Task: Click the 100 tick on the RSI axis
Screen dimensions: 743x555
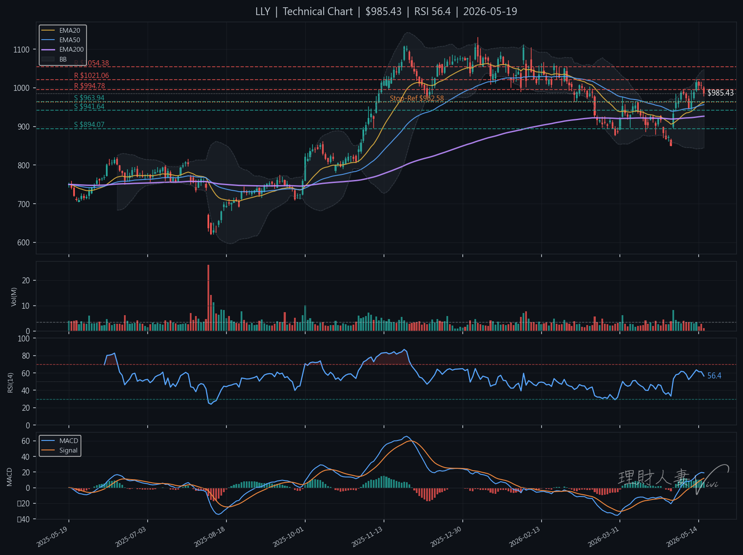Action: [x=24, y=339]
